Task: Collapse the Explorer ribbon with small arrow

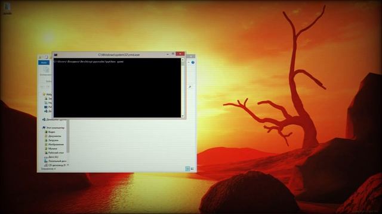Action: pos(189,62)
